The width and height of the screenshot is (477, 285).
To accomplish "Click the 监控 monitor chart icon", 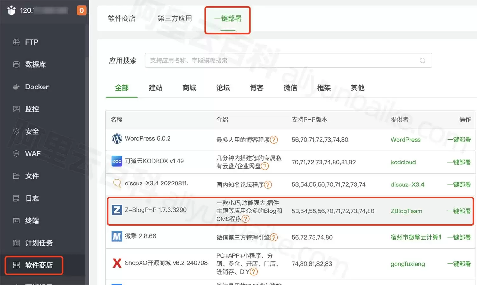I will click(16, 109).
